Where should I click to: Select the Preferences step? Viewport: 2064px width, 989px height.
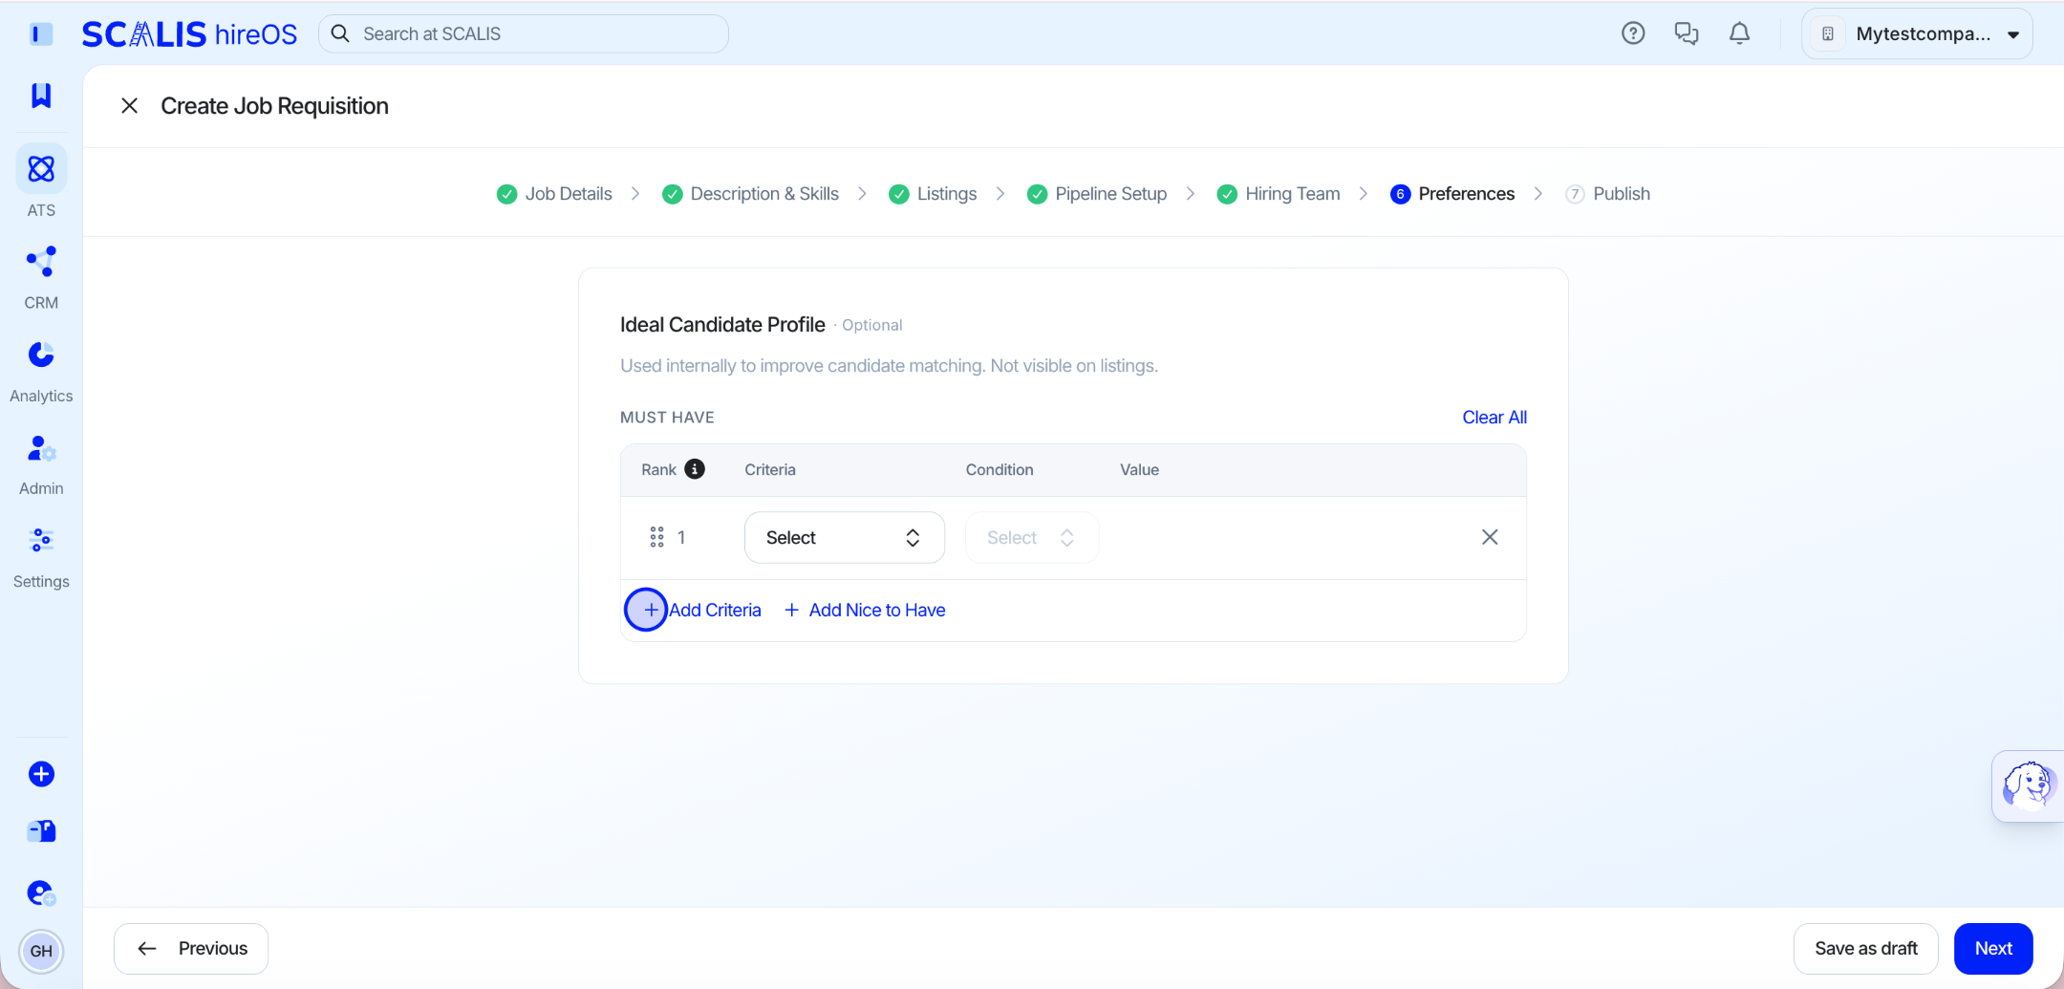[1452, 194]
